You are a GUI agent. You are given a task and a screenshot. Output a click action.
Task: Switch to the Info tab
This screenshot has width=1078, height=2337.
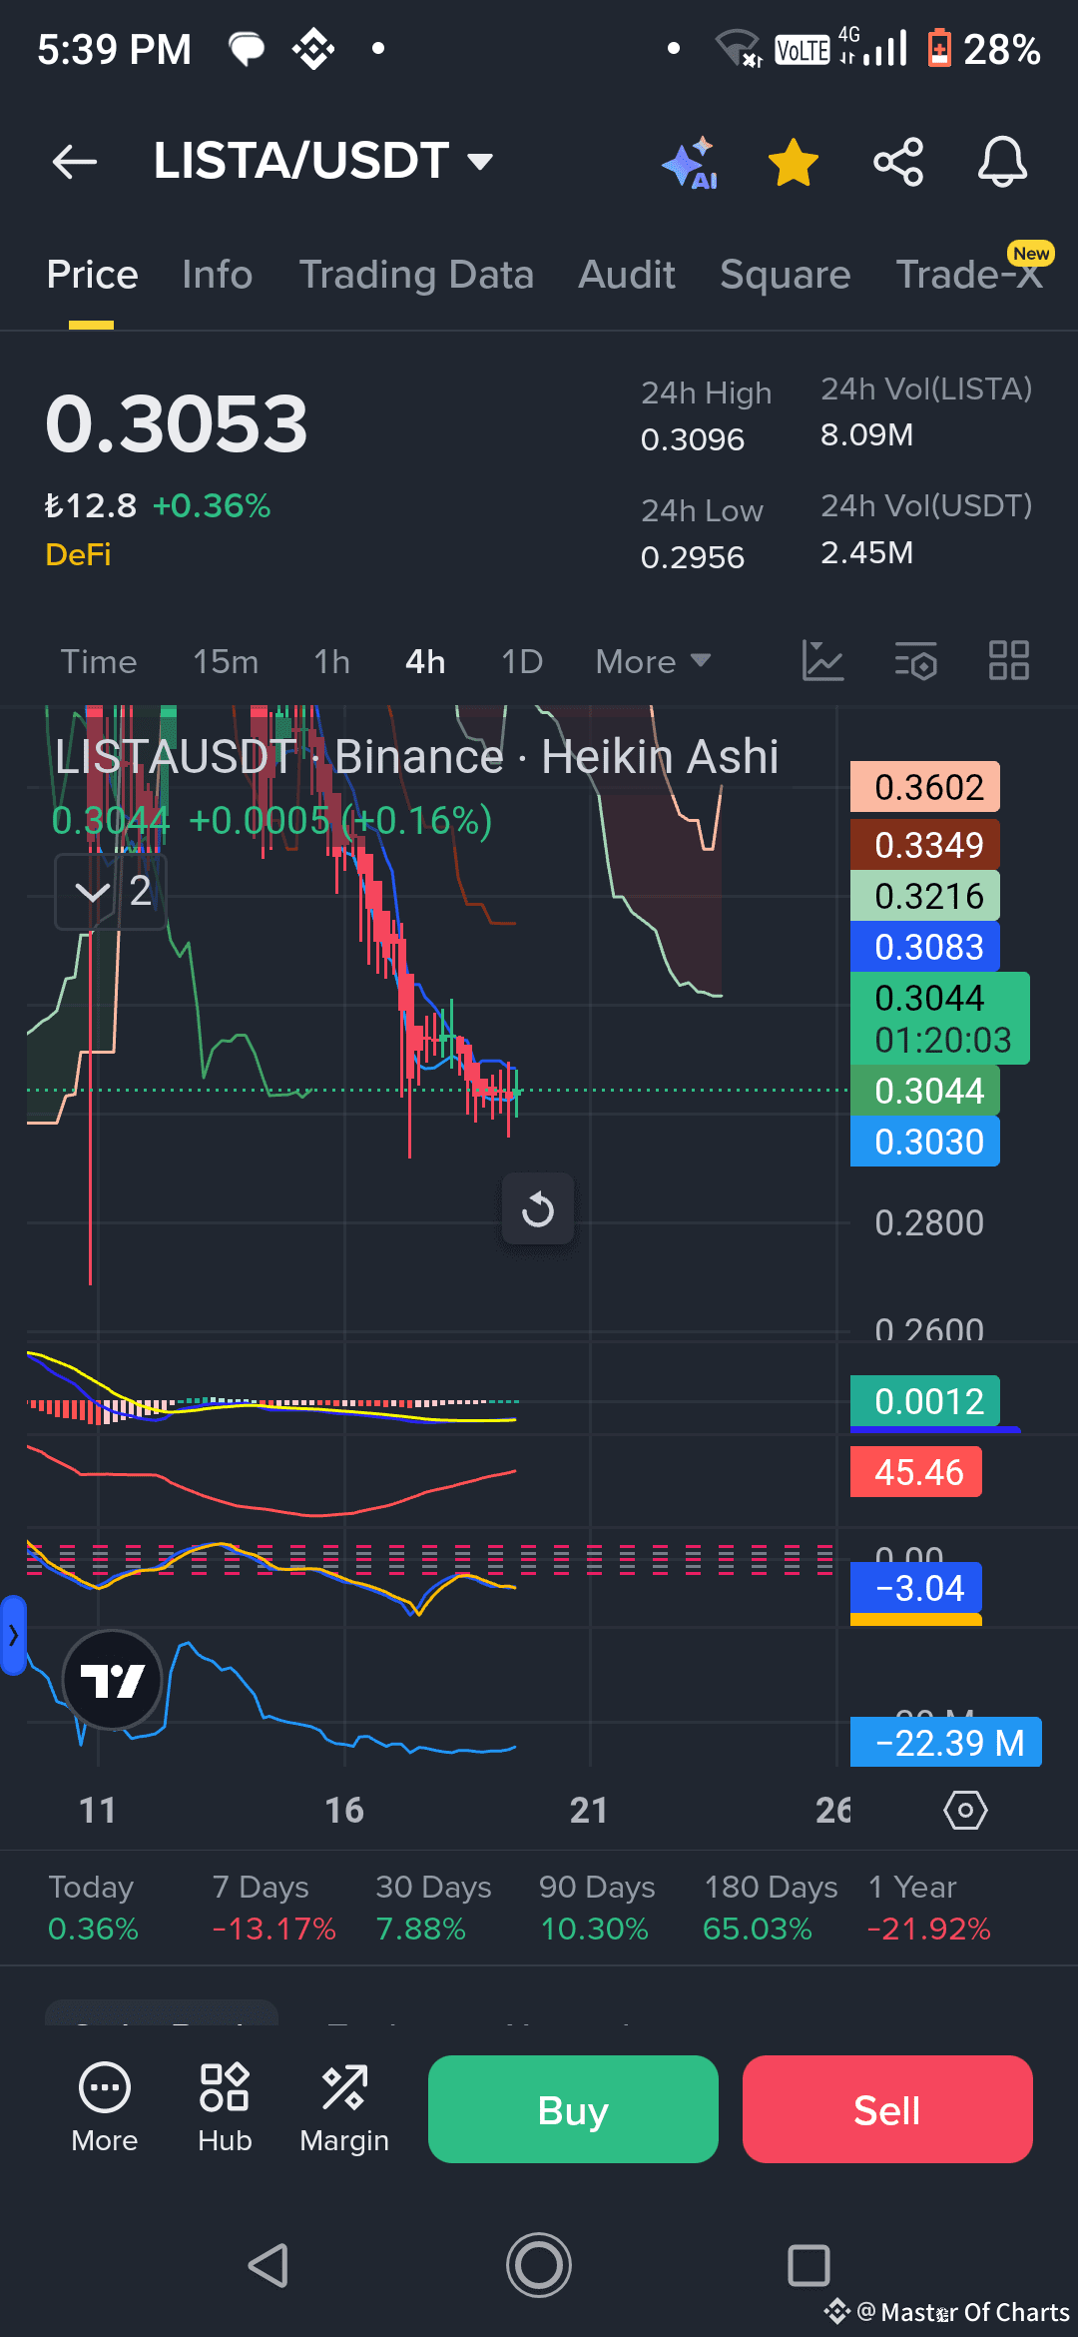(x=217, y=275)
